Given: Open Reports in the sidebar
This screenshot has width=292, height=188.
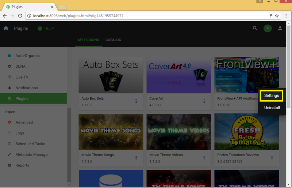Looking at the screenshot, I should 33,165.
